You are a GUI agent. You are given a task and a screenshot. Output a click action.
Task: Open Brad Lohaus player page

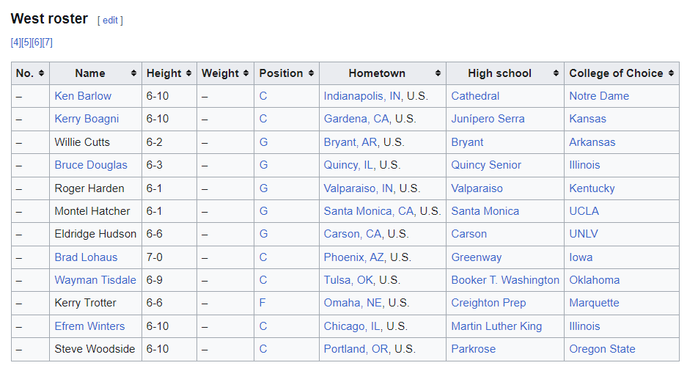86,257
